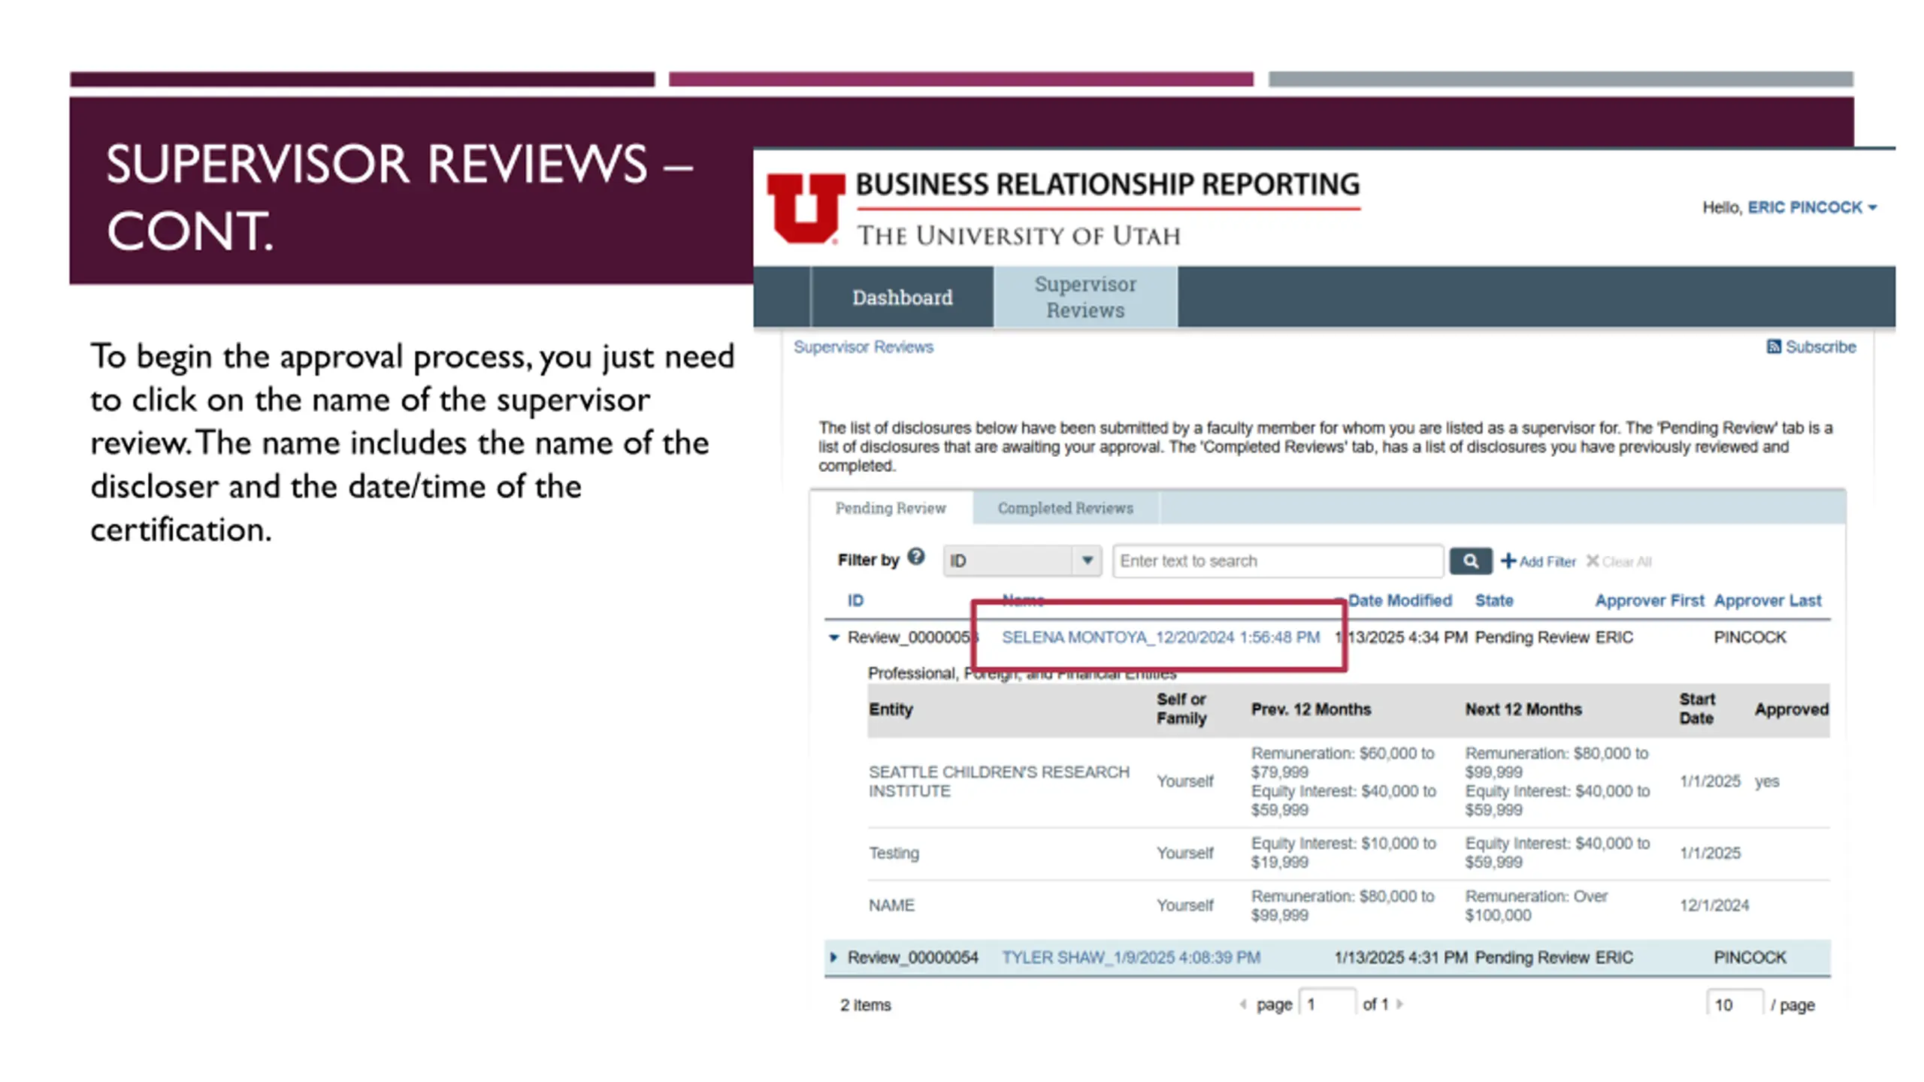The height and width of the screenshot is (1082, 1924).
Task: Click 1/13/2025 4:31 PM date cell
Action: [1401, 957]
